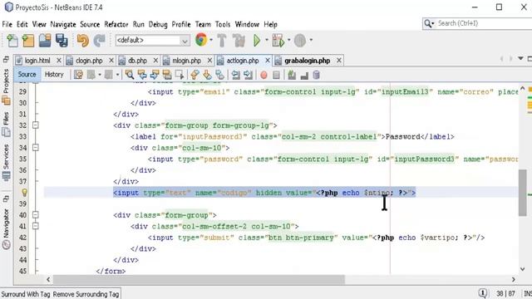This screenshot has width=532, height=299.
Task: Click the Find Selection magnifier icon
Action: tap(130, 75)
